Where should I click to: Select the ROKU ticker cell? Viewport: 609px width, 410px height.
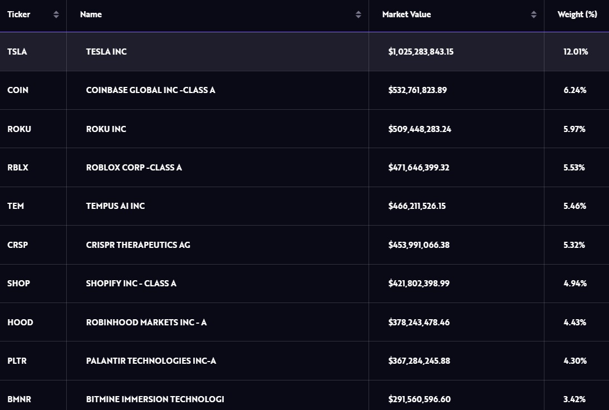[x=19, y=129]
